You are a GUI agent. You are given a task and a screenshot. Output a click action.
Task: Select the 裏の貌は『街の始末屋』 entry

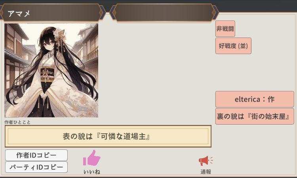click(255, 116)
